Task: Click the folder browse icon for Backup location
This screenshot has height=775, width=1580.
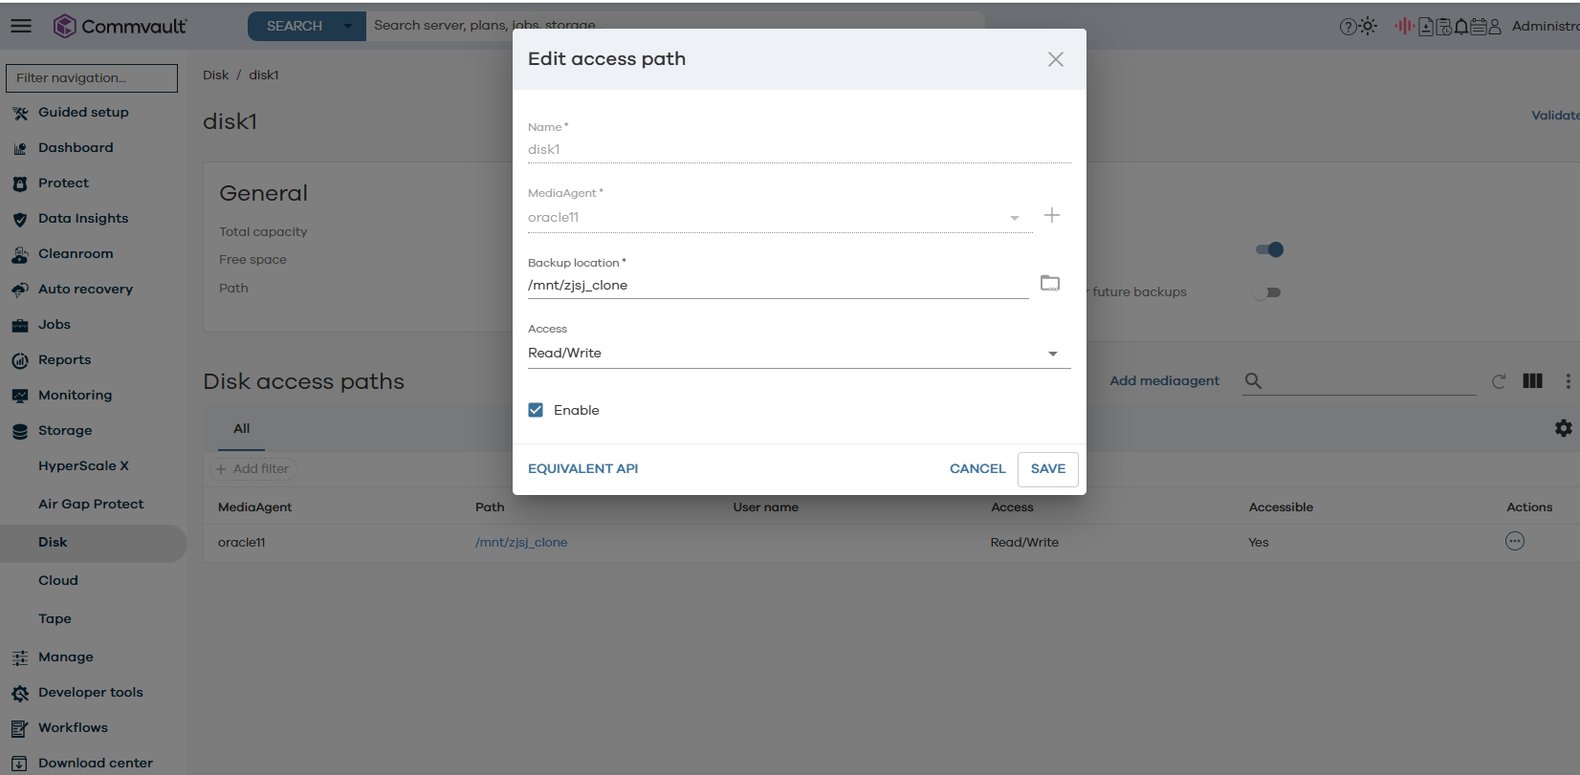Action: click(1049, 283)
